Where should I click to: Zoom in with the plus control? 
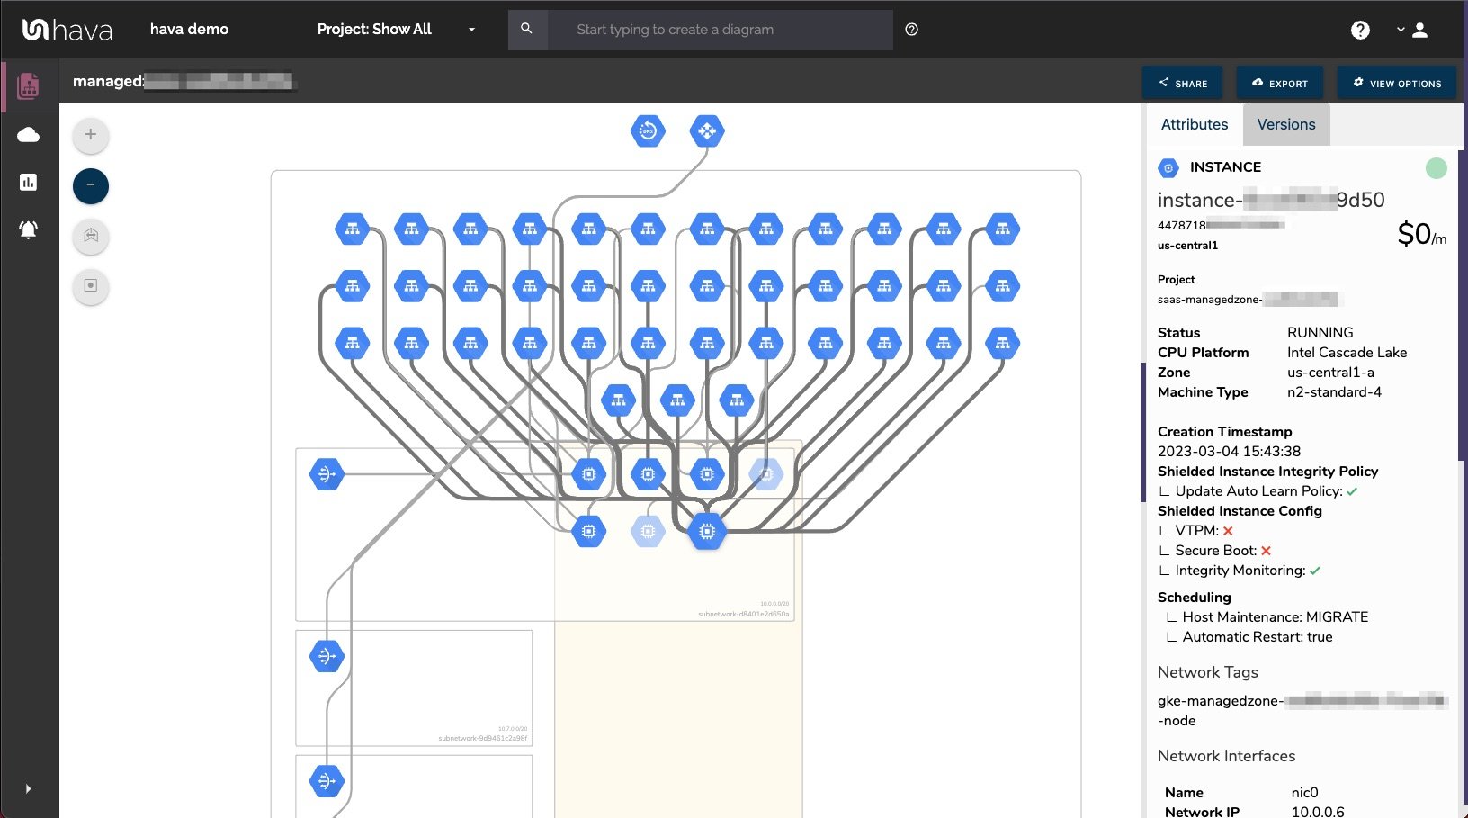(x=90, y=135)
